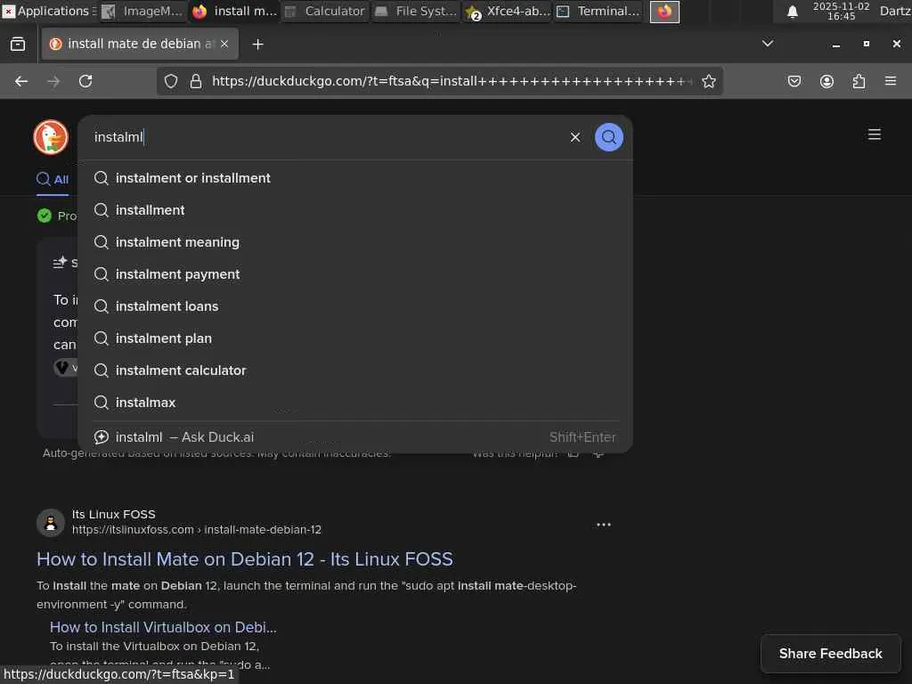Open How to Install Mate on Debian 12 link
The height and width of the screenshot is (684, 912).
pos(244,559)
